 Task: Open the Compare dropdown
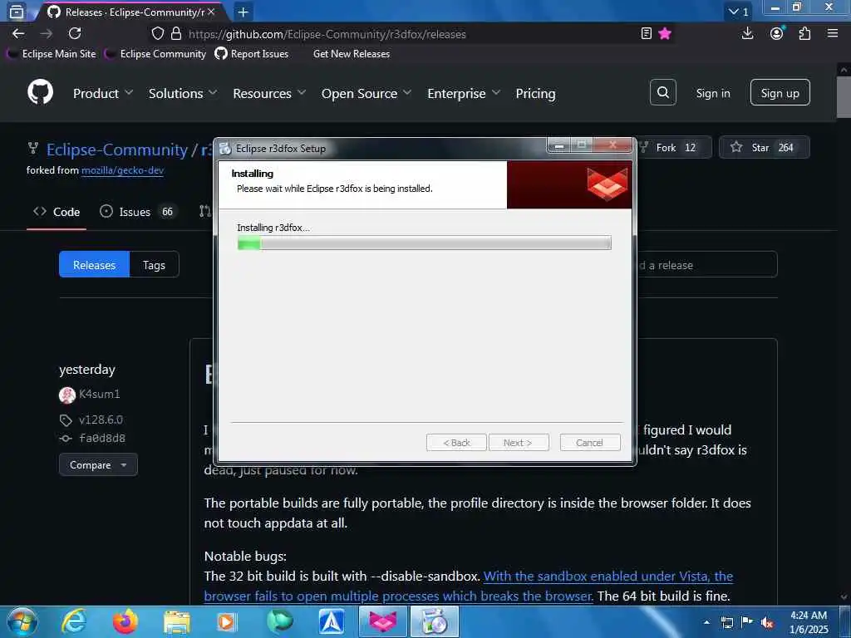[x=98, y=465]
